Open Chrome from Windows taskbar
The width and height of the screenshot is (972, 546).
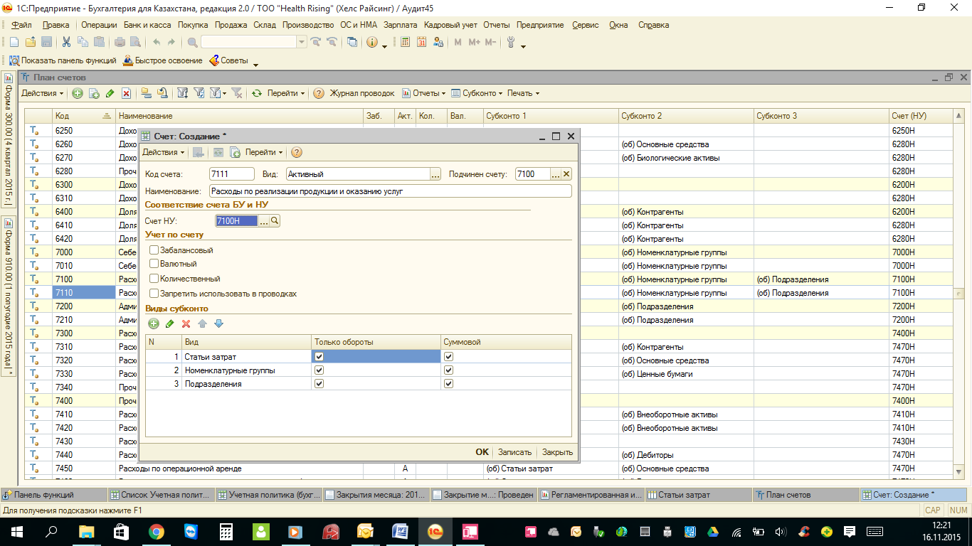[156, 531]
